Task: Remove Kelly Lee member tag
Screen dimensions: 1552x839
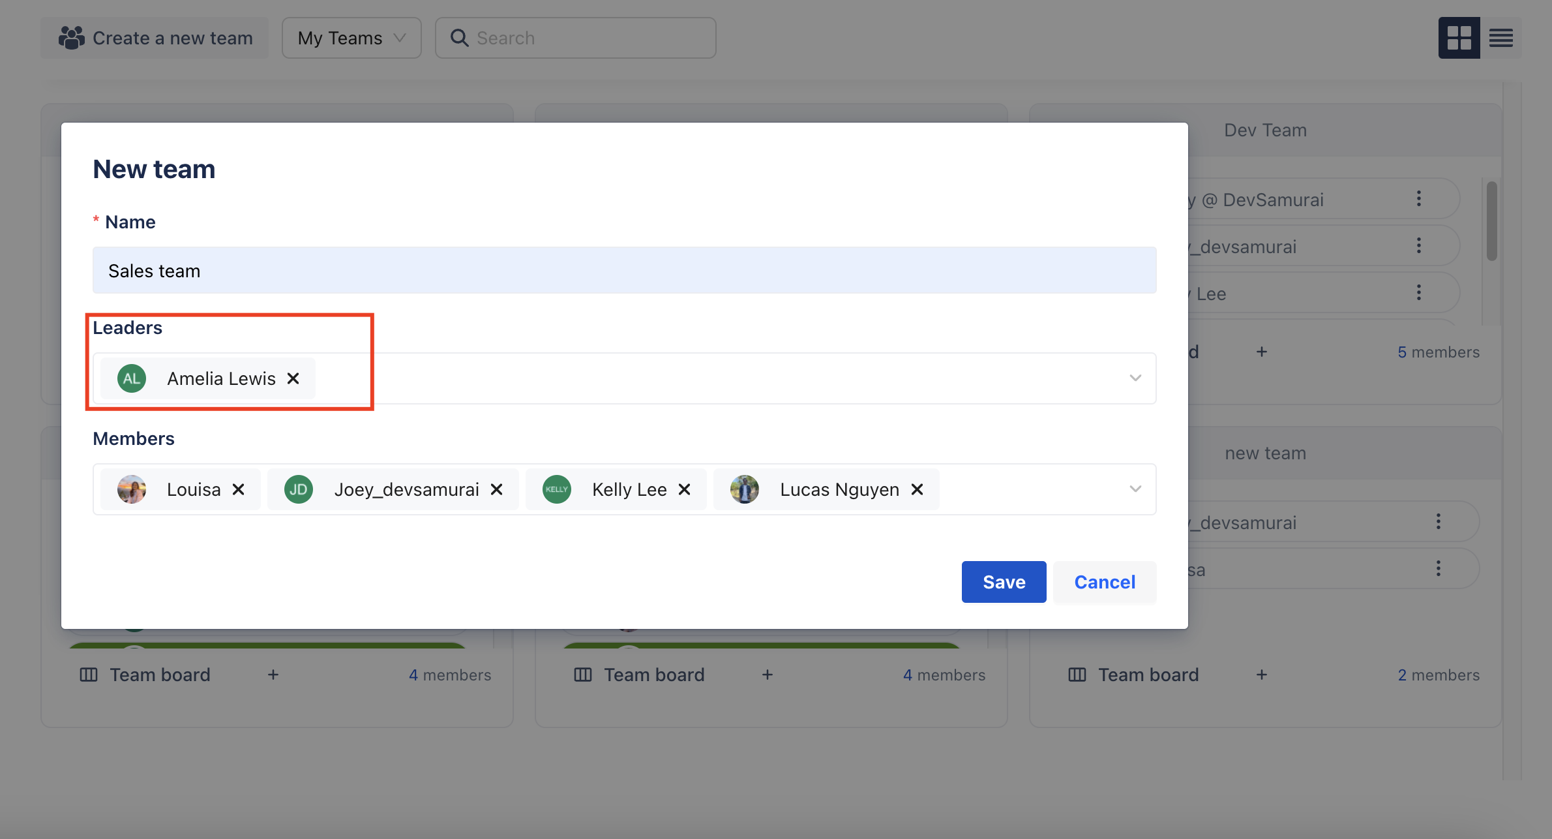Action: [684, 489]
